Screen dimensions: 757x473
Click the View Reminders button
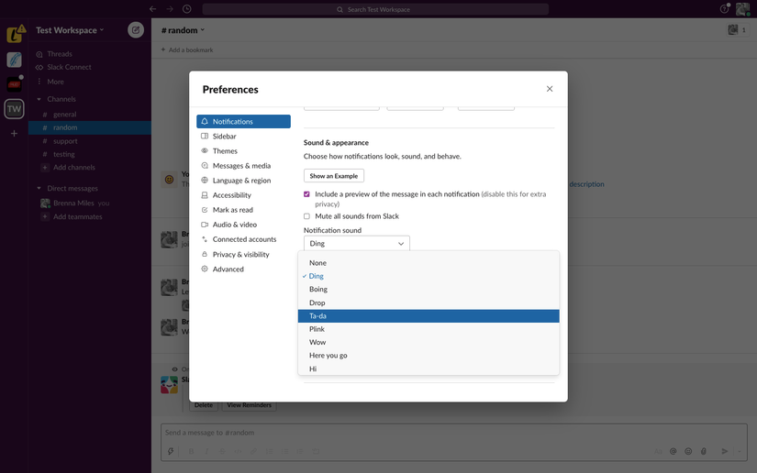tap(249, 405)
